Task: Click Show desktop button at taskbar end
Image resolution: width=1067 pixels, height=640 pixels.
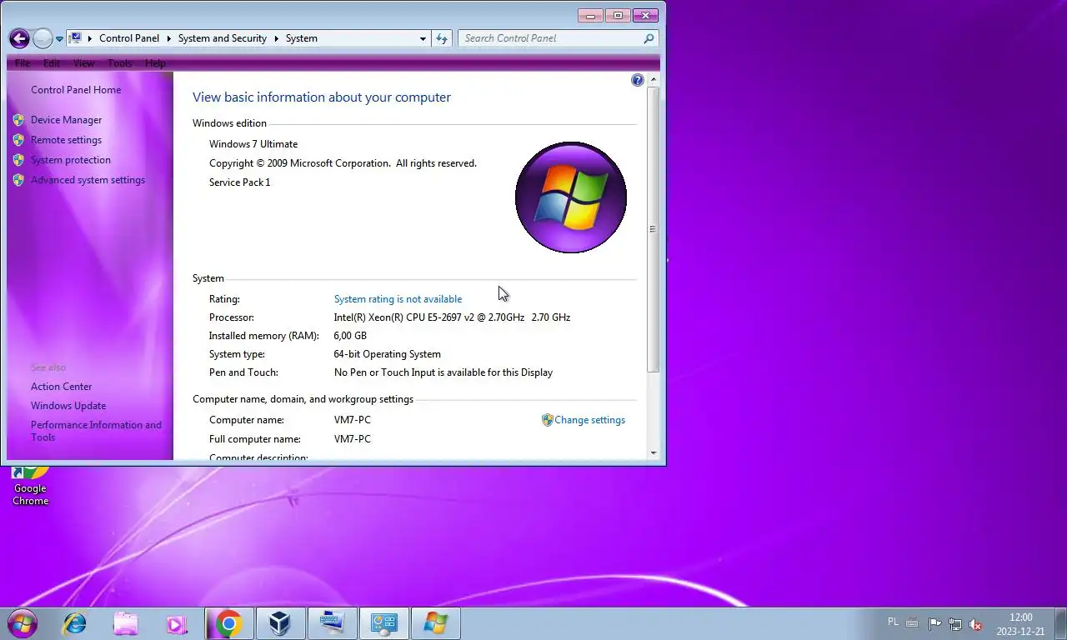Action: [x=1060, y=623]
